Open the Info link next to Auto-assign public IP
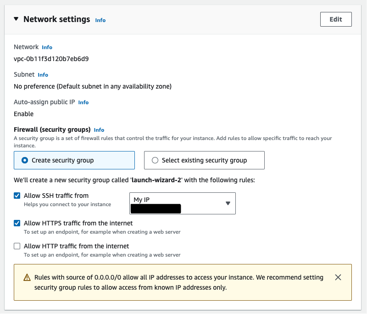367x314 pixels. [x=83, y=102]
